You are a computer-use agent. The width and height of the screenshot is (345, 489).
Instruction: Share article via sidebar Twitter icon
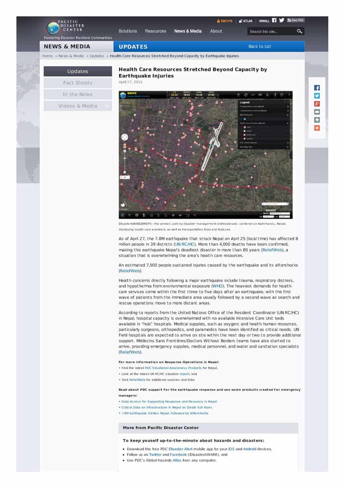[317, 96]
